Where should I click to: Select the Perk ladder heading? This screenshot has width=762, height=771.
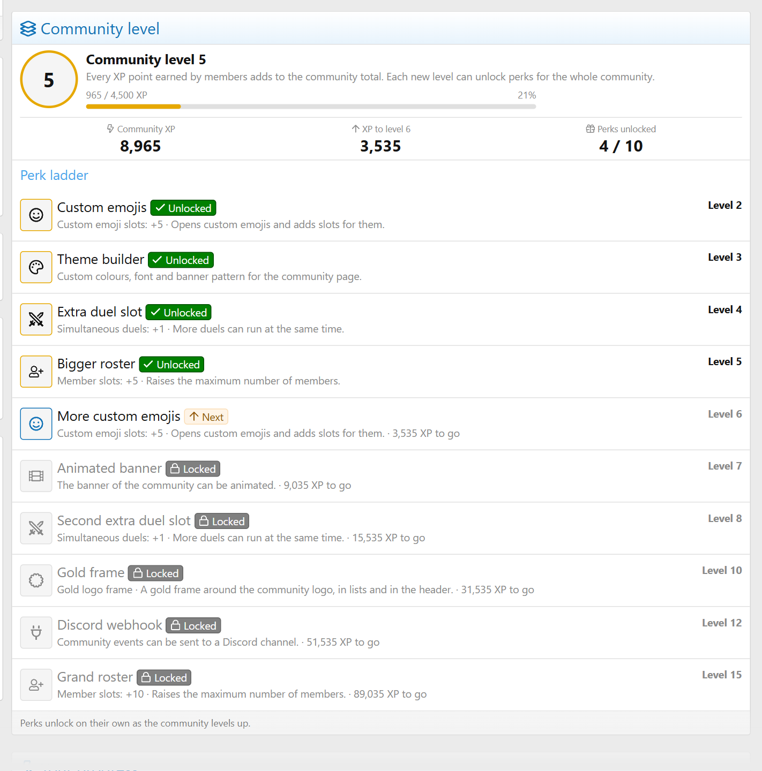(54, 175)
